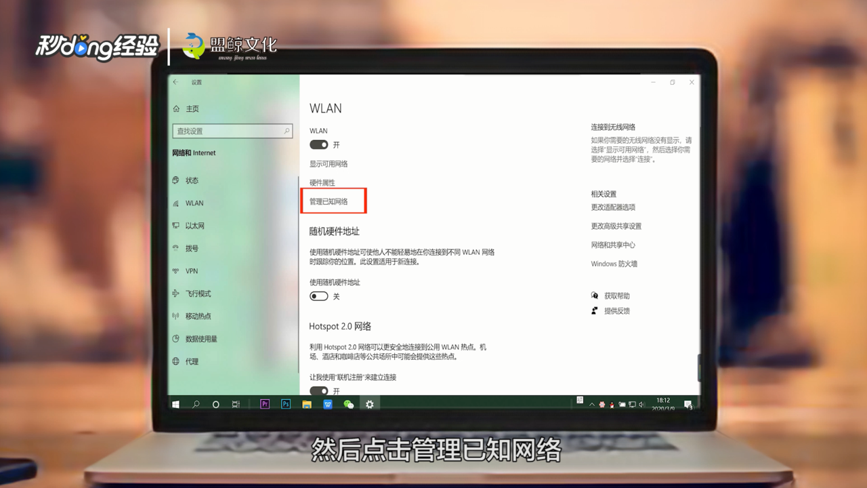Open 更改适配器选项 link

[613, 207]
